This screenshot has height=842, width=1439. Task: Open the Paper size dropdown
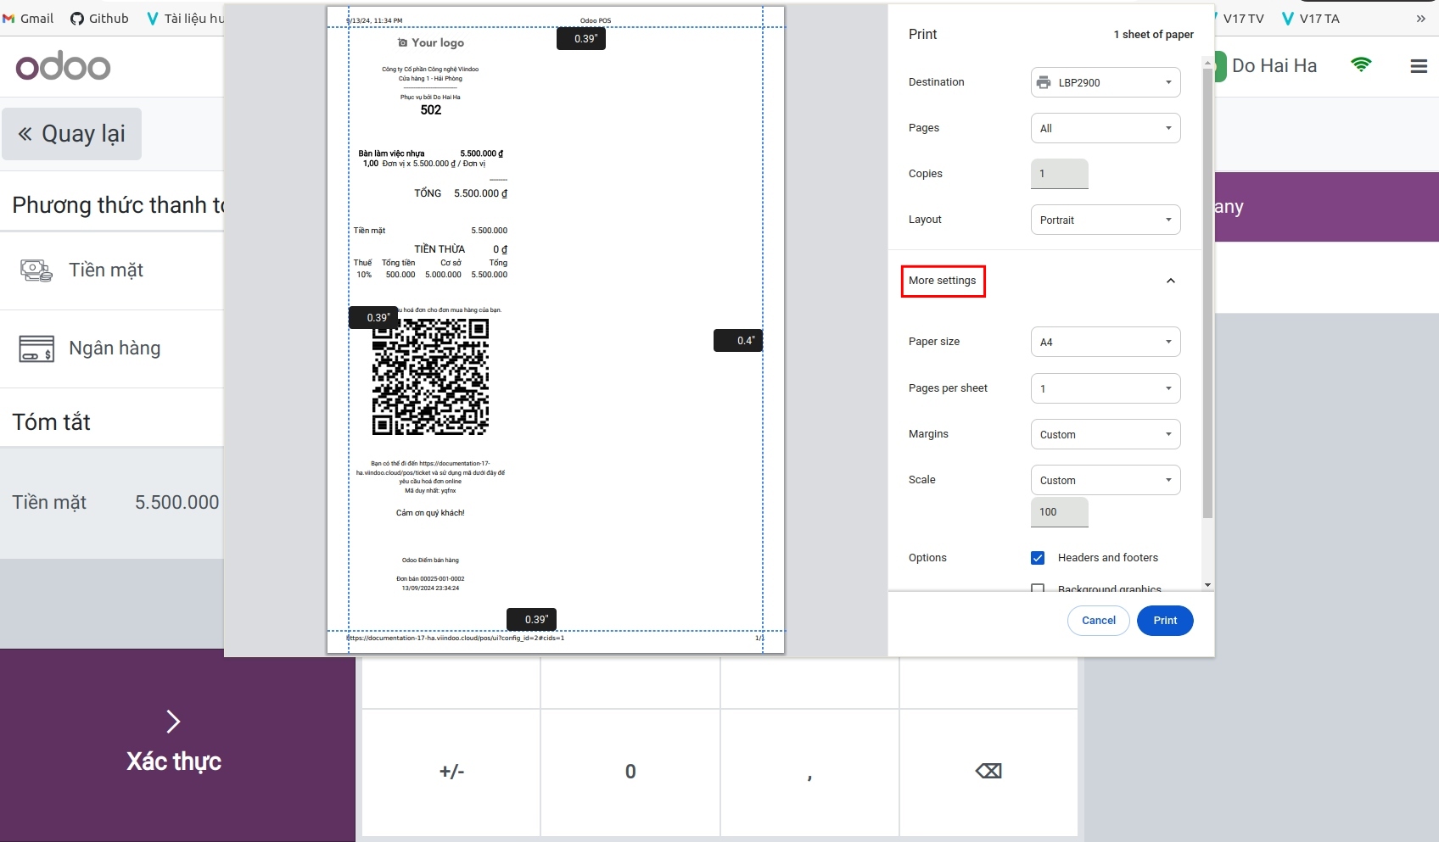pyautogui.click(x=1106, y=342)
